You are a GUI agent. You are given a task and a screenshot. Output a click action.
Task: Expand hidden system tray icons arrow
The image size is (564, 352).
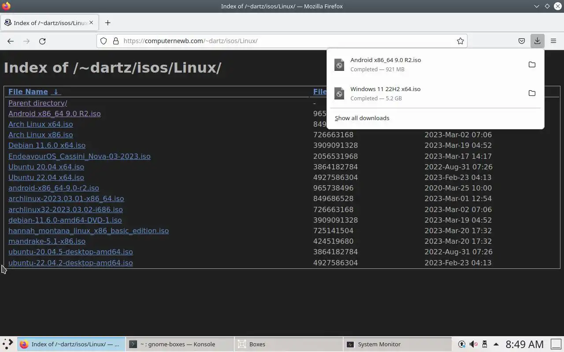click(x=496, y=344)
